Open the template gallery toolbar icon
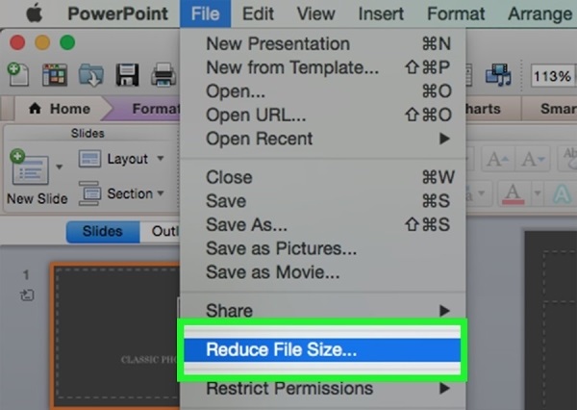Screen dimensions: 577x410 pos(55,74)
